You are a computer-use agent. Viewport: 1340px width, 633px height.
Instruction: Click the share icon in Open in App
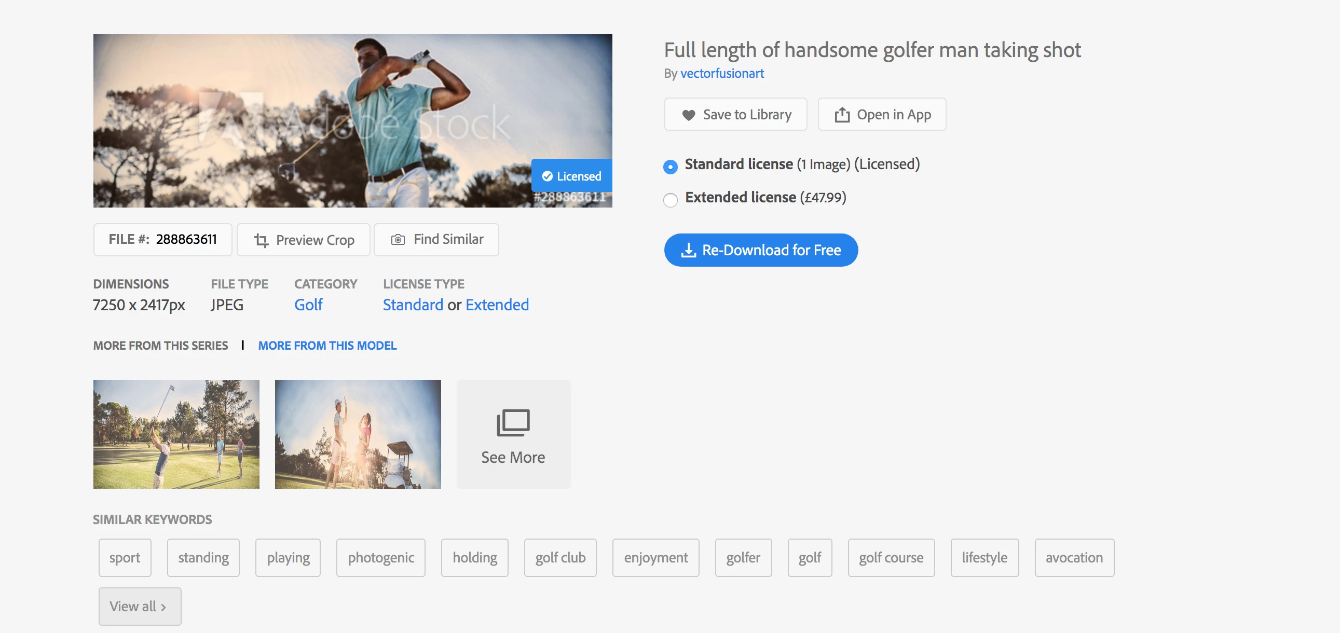coord(842,115)
